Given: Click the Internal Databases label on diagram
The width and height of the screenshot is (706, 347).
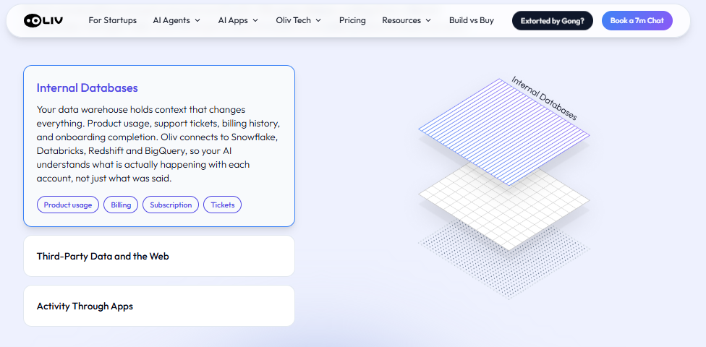Looking at the screenshot, I should [544, 98].
